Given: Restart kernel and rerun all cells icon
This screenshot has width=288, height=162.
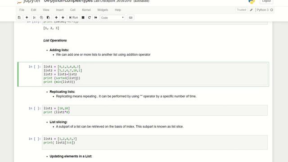Looking at the screenshot, I should click(x=96, y=18).
